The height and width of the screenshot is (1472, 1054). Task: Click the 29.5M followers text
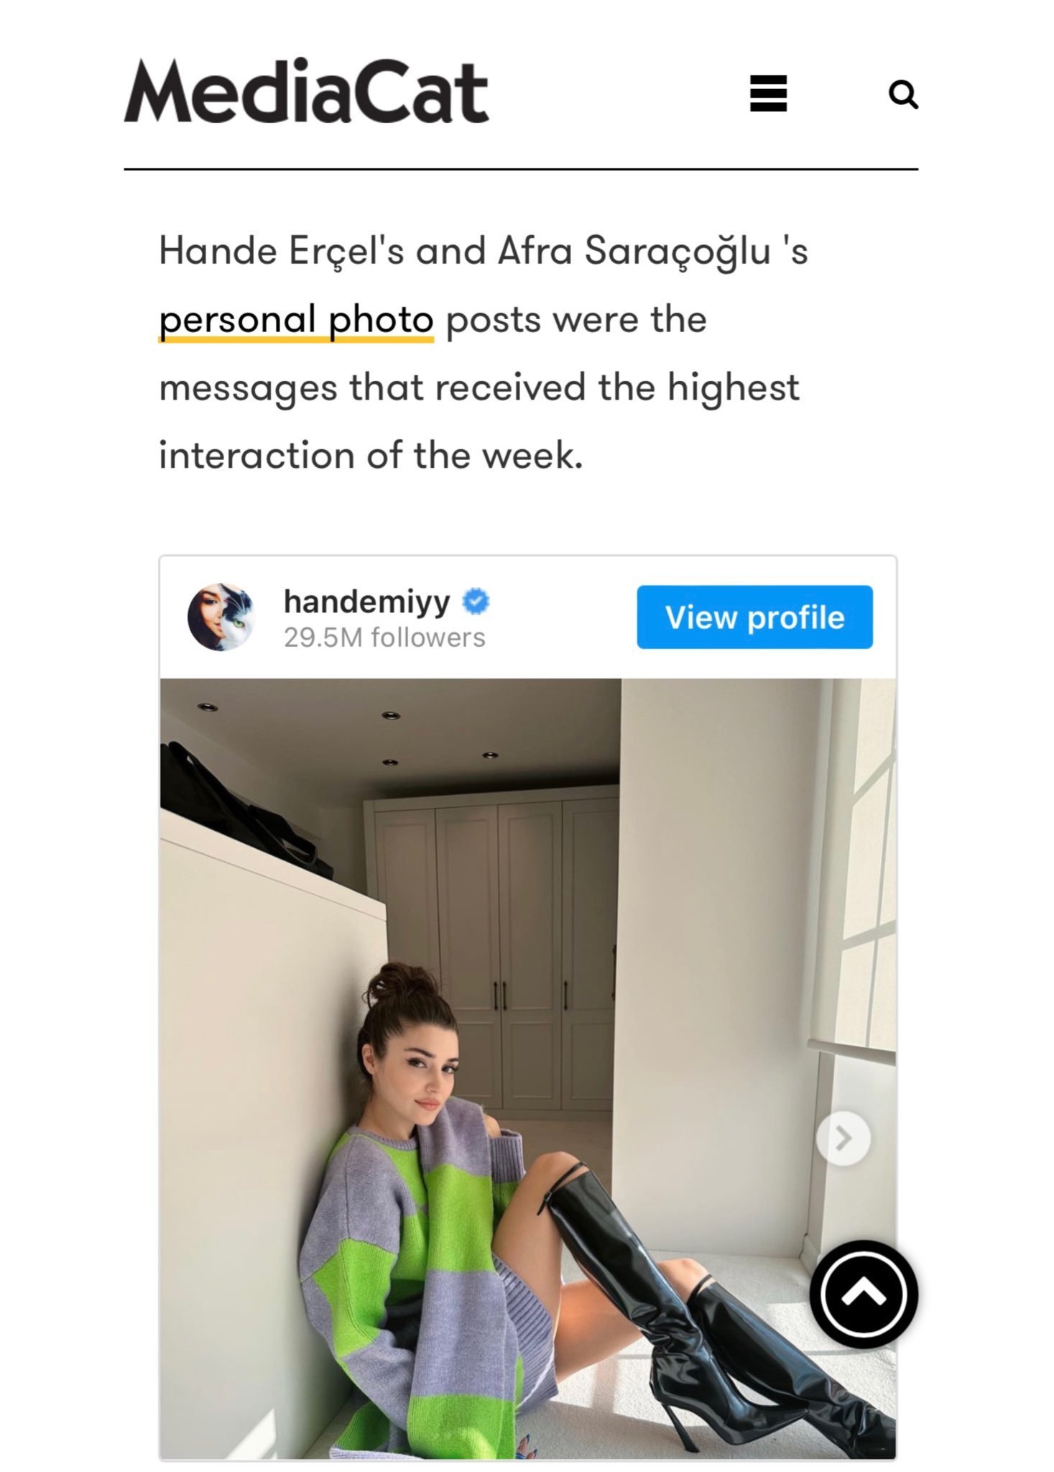[x=384, y=638]
